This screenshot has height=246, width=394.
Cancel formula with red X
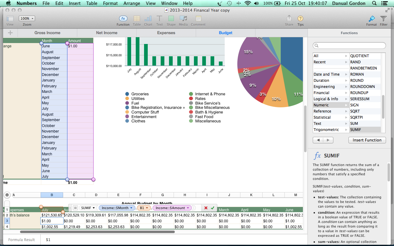point(206,208)
